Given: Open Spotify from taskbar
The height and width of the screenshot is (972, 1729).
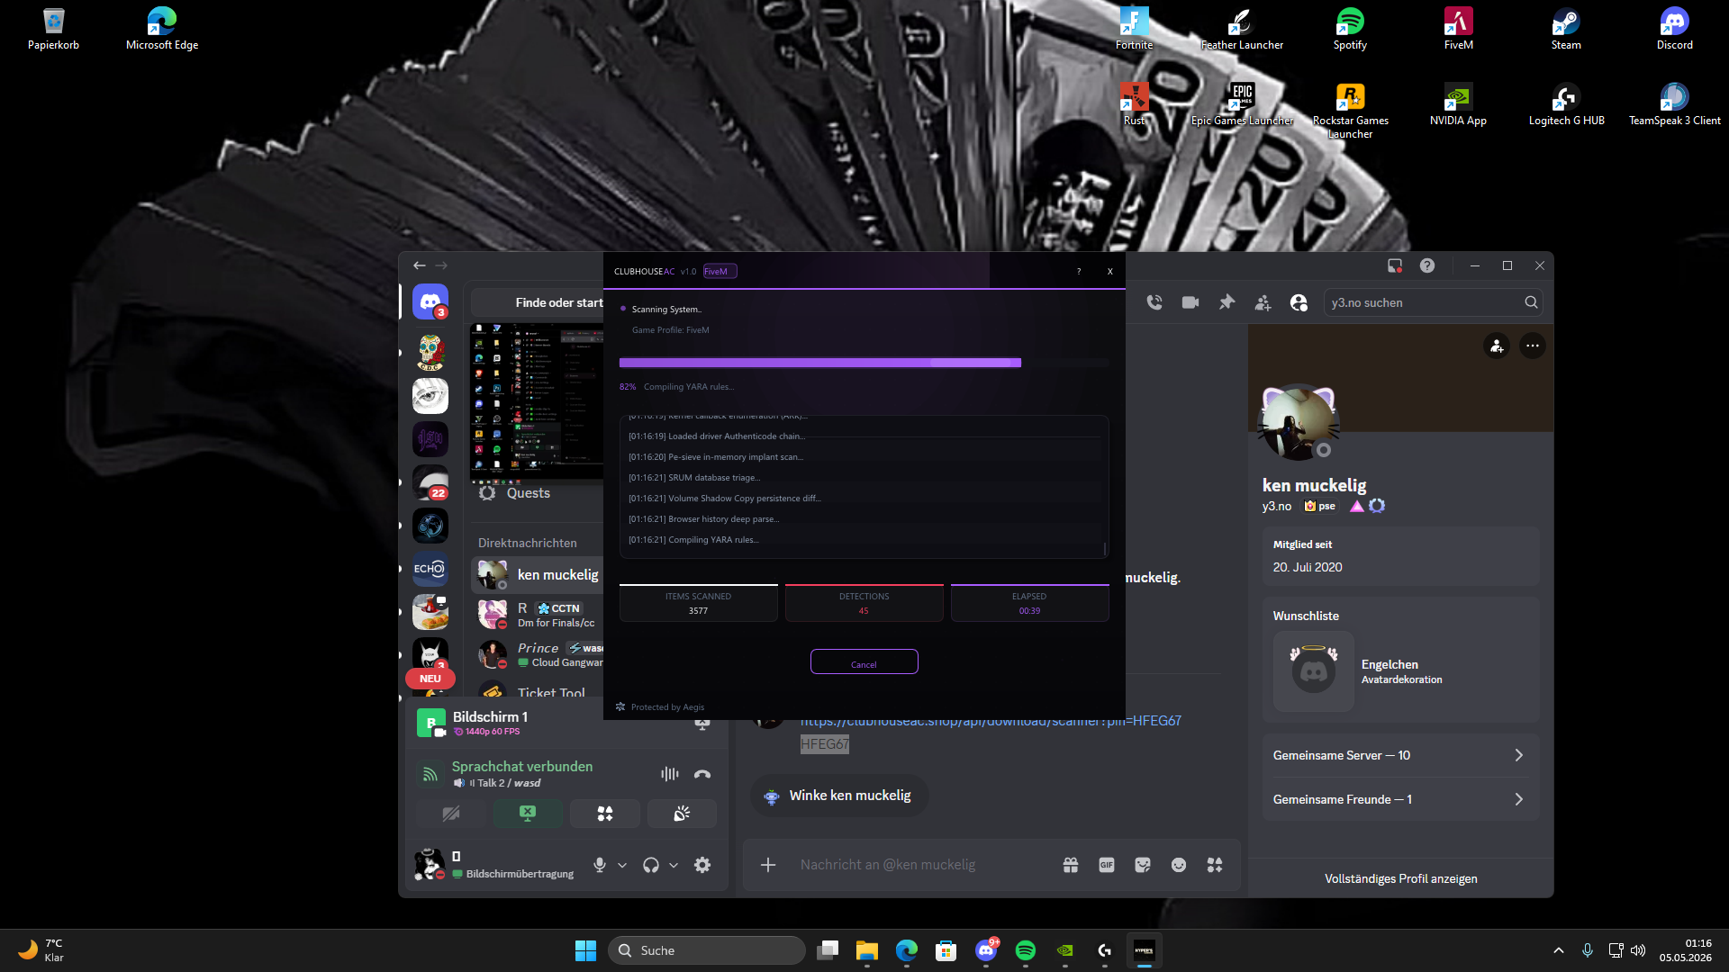Looking at the screenshot, I should (1025, 950).
